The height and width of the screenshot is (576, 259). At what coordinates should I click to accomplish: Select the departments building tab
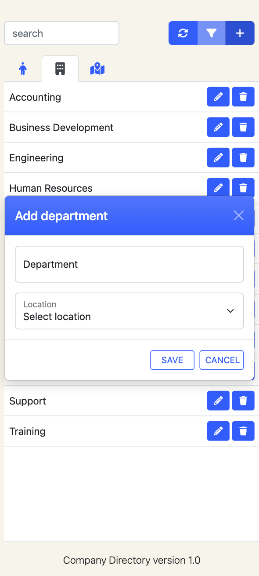60,69
